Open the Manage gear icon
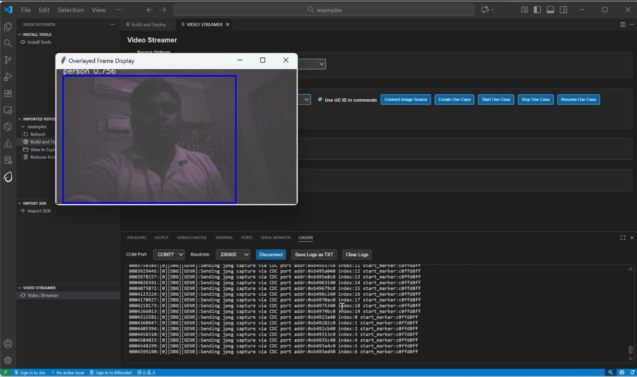The width and height of the screenshot is (637, 377). pyautogui.click(x=8, y=360)
